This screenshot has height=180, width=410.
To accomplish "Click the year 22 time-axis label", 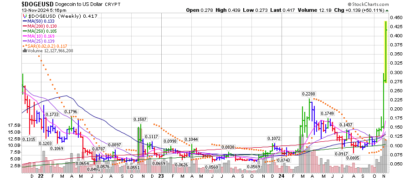I will pyautogui.click(x=41, y=176).
